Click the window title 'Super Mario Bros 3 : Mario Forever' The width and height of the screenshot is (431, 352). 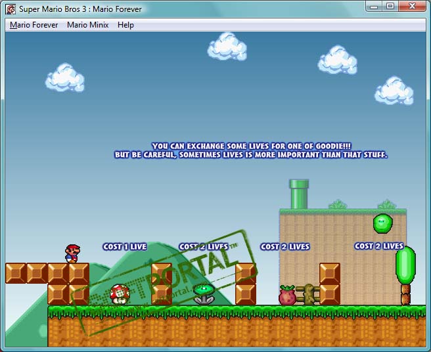[x=80, y=9]
